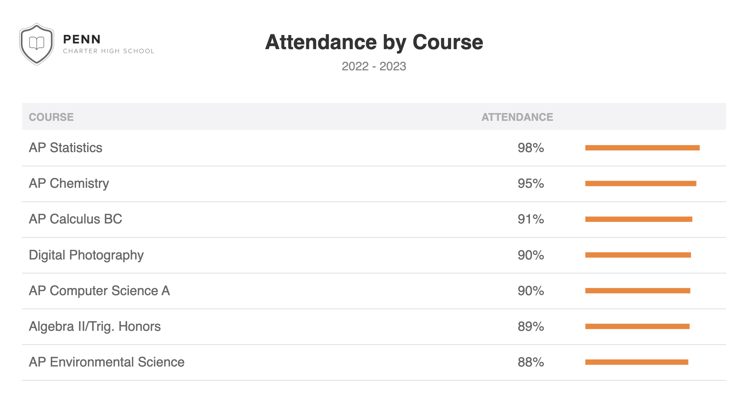This screenshot has height=420, width=749.
Task: Select the Attendance by Course title
Action: pyautogui.click(x=374, y=42)
